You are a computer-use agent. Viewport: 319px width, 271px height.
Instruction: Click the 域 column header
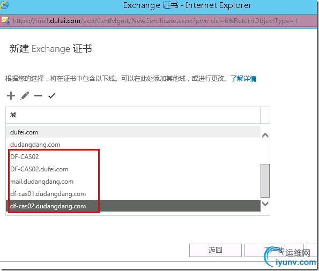pyautogui.click(x=133, y=115)
